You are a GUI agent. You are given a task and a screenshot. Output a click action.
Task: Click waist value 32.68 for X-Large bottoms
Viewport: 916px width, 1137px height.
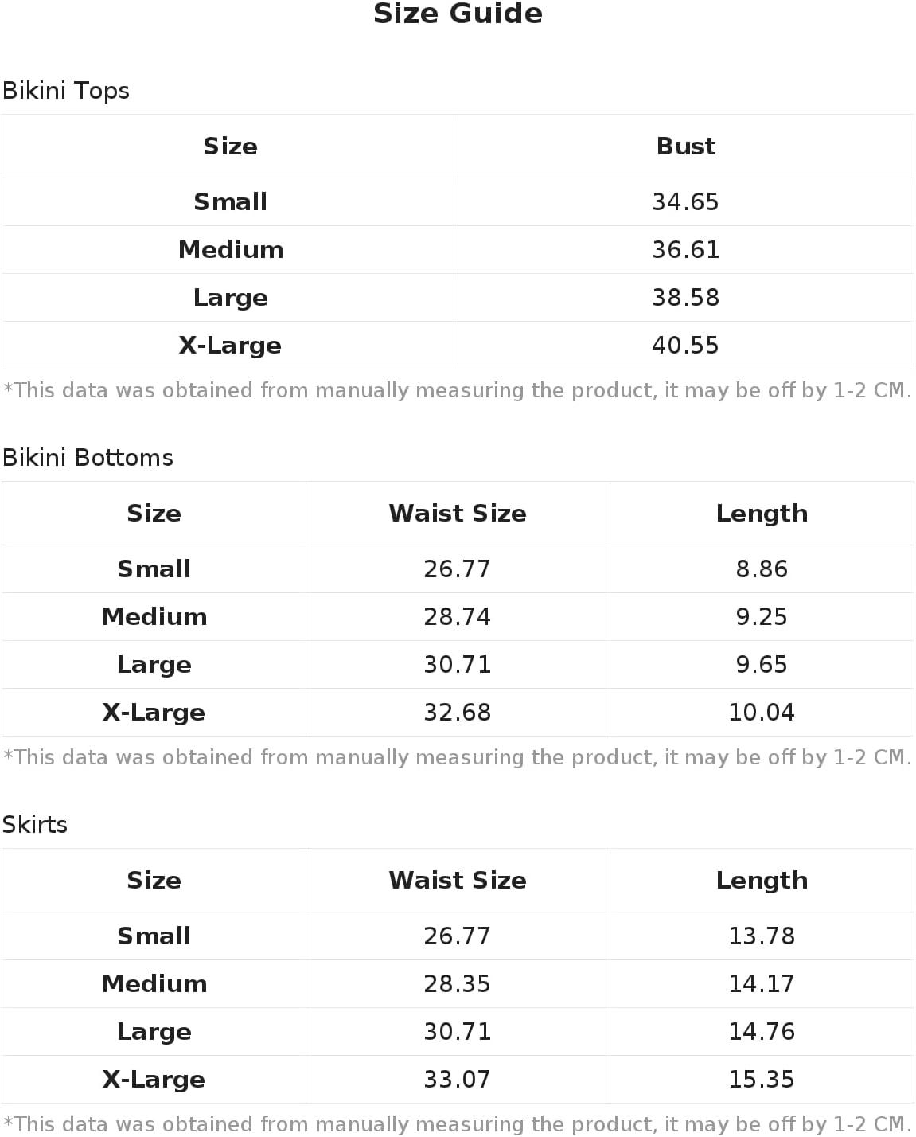coord(458,713)
